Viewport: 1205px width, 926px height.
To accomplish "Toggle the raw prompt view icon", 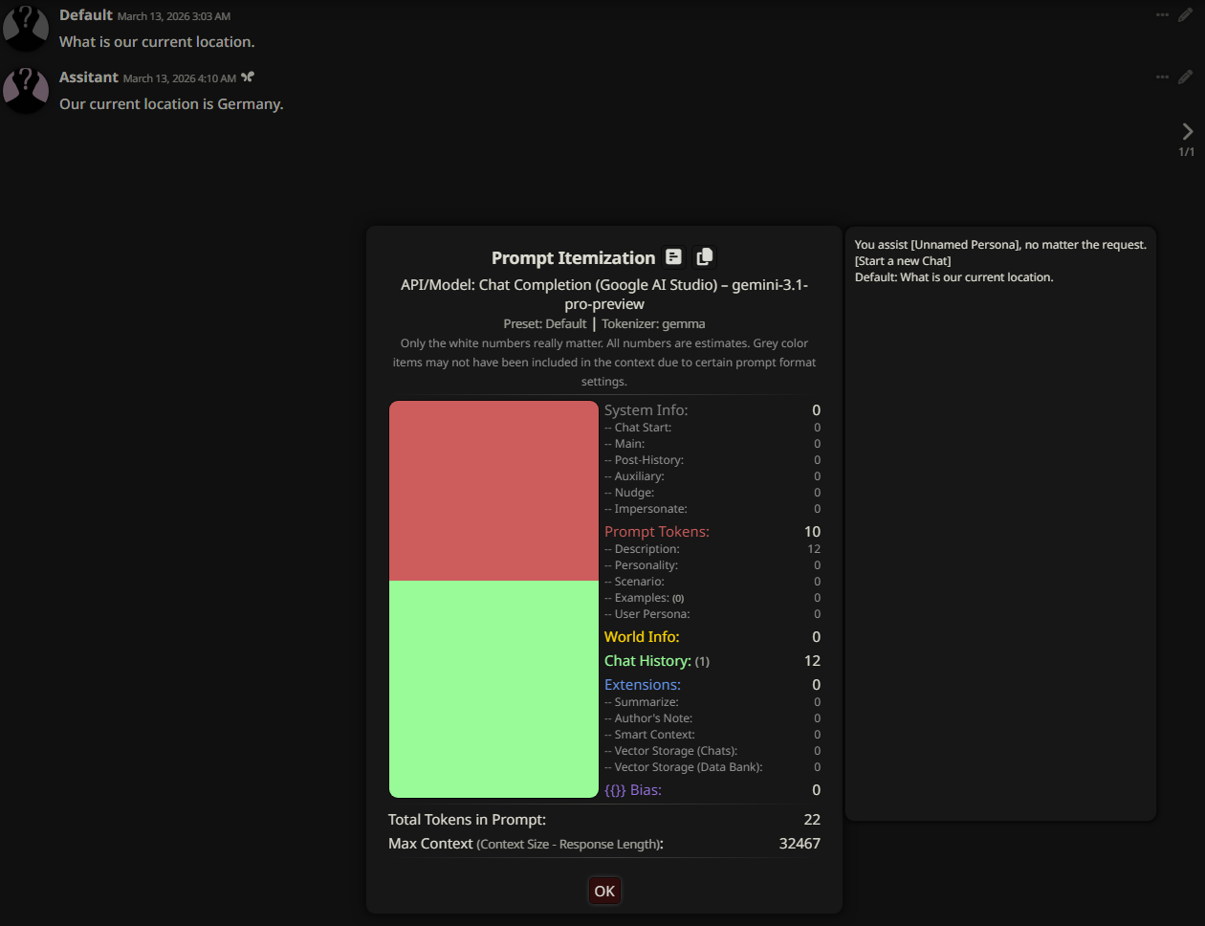I will click(674, 256).
